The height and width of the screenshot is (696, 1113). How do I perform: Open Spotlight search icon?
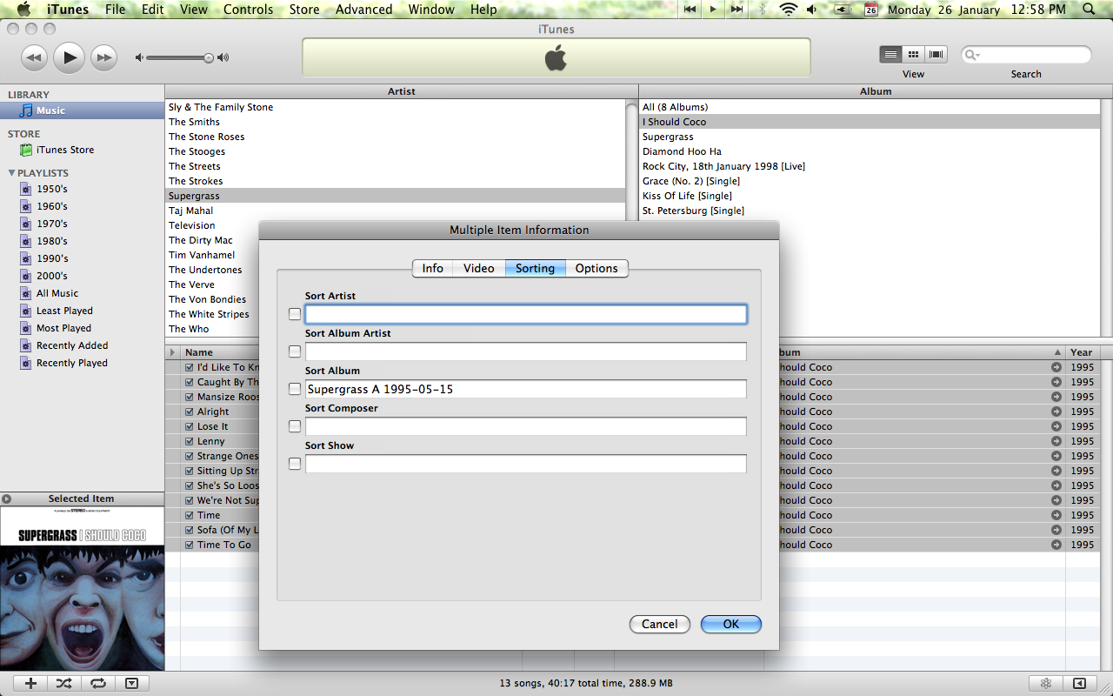click(1089, 10)
